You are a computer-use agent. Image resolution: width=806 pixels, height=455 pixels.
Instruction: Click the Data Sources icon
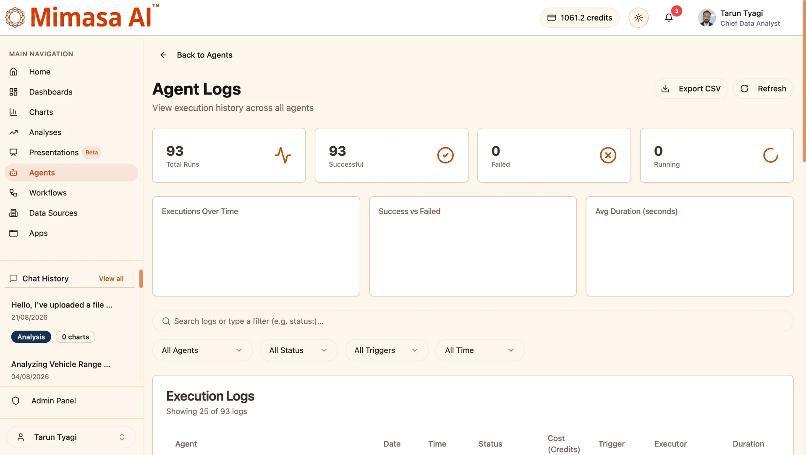(x=13, y=213)
